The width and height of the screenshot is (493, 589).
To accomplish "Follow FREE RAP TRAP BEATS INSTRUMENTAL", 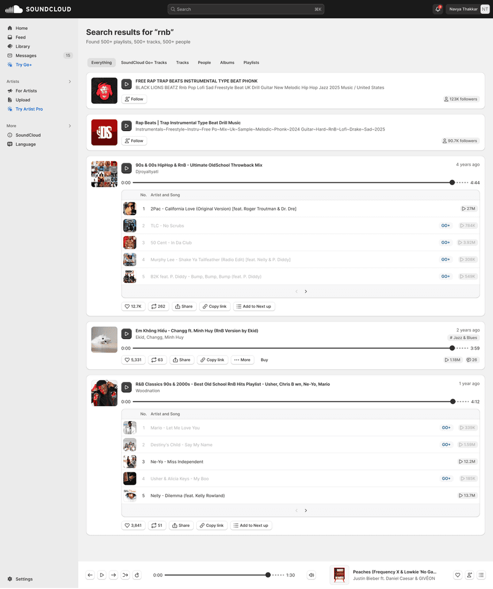I will (x=134, y=99).
